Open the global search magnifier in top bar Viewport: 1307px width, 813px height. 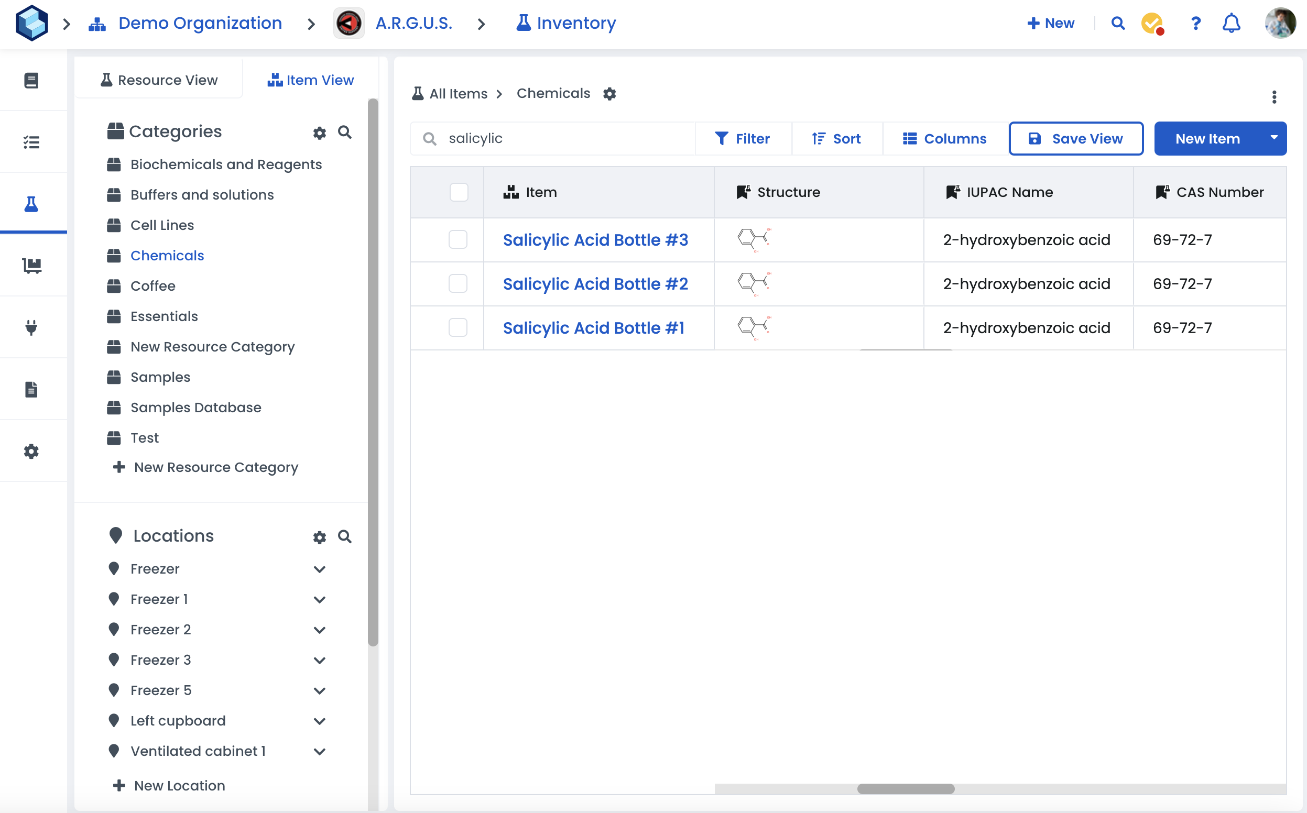[1118, 24]
